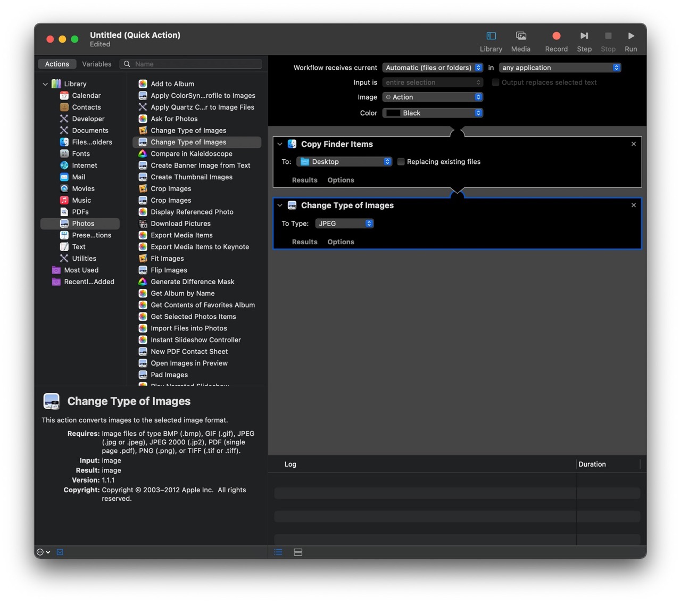
Task: Open the any application dropdown
Action: coord(560,68)
